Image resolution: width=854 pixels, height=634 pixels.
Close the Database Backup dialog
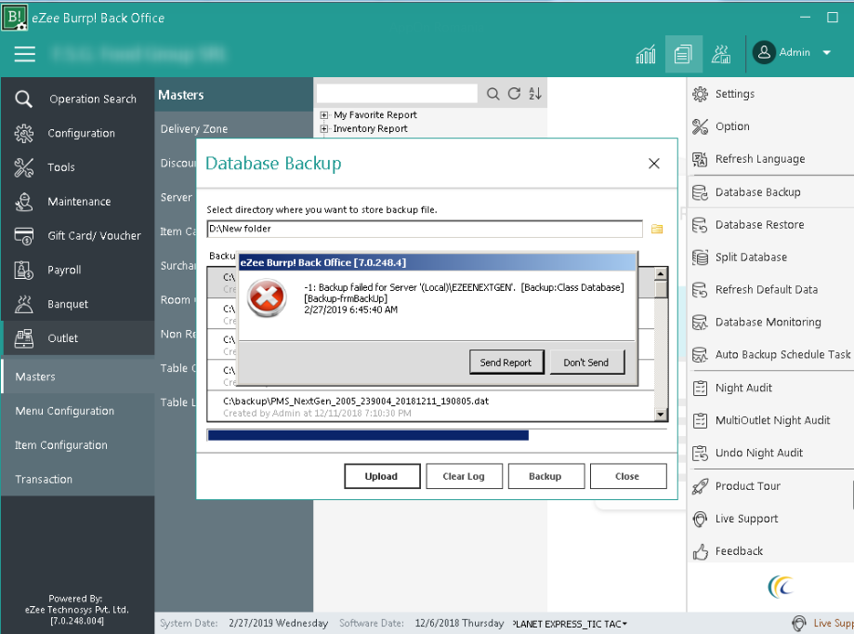point(654,164)
